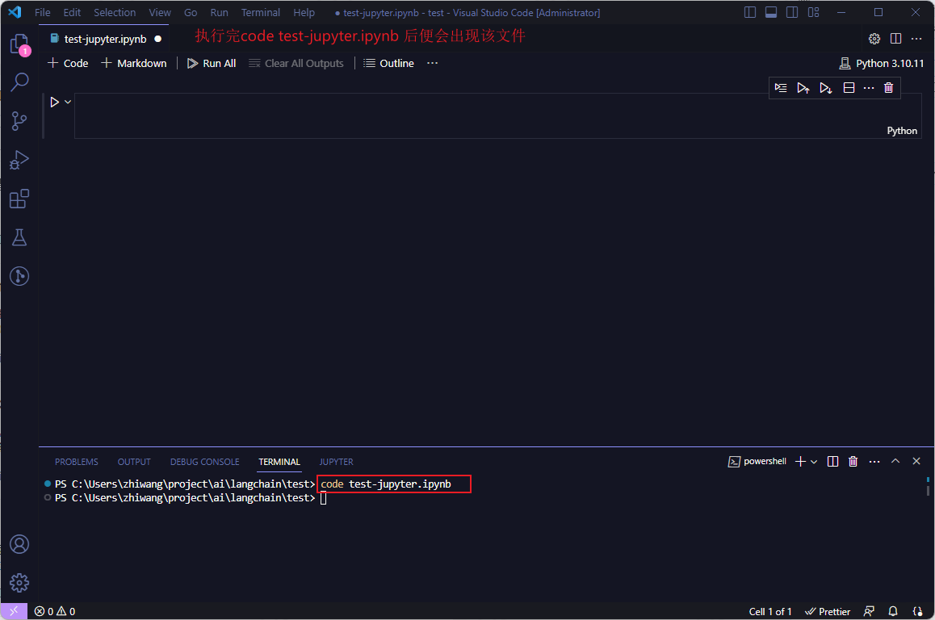Open the Testing beaker view
The image size is (935, 620).
tap(19, 237)
